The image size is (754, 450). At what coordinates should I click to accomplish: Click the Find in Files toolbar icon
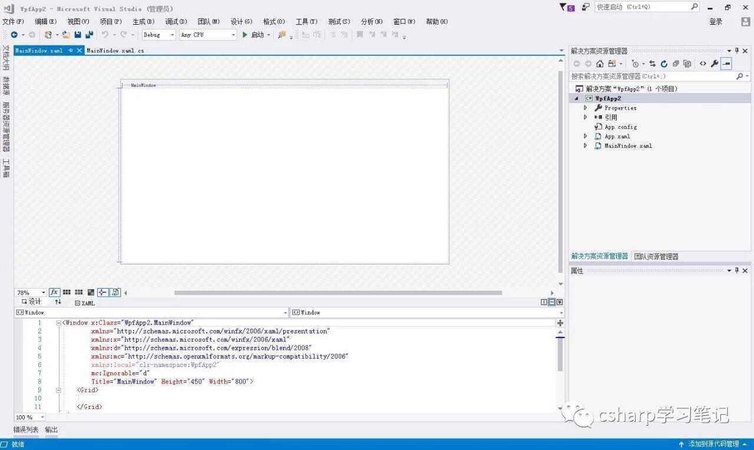tap(282, 35)
